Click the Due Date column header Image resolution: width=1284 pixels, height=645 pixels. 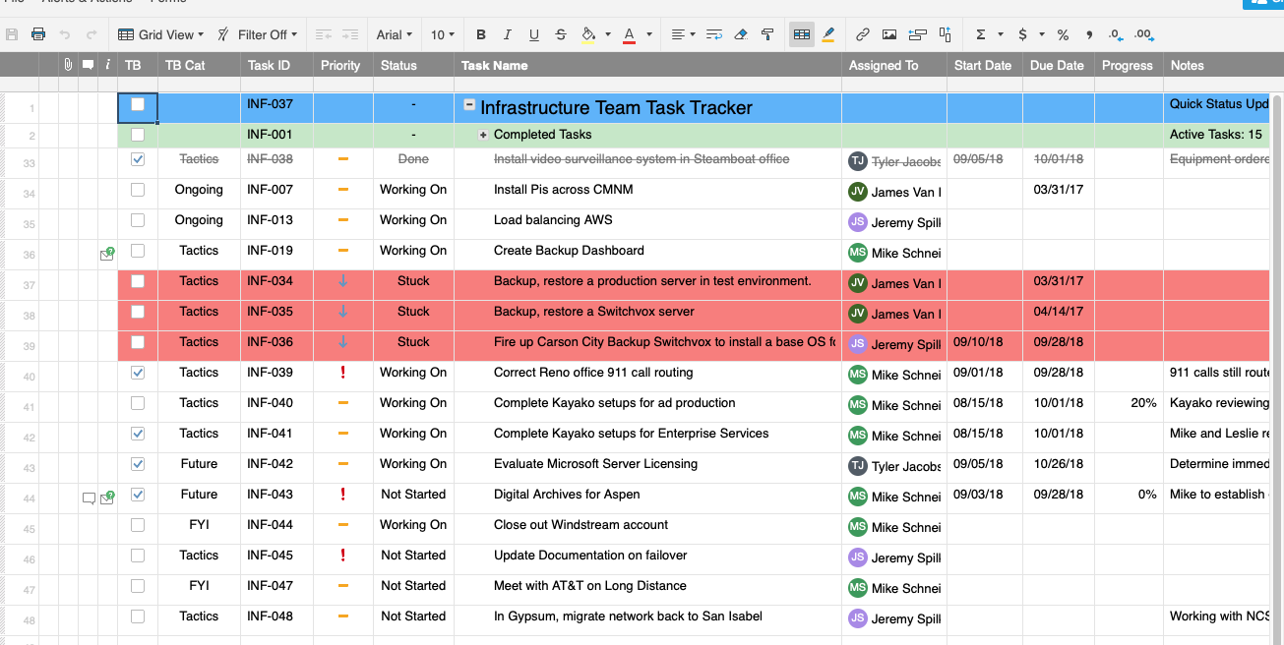[1058, 65]
